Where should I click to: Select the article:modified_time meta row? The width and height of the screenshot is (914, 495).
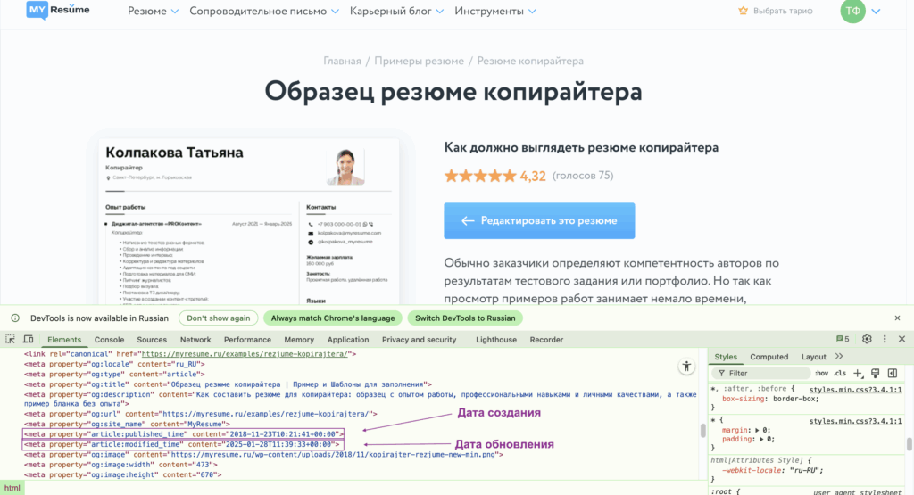181,444
